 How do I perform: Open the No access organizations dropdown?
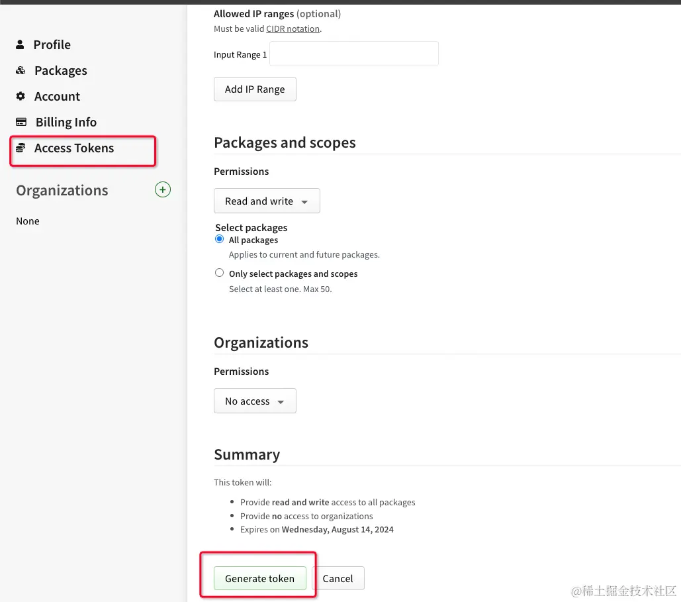click(x=255, y=401)
